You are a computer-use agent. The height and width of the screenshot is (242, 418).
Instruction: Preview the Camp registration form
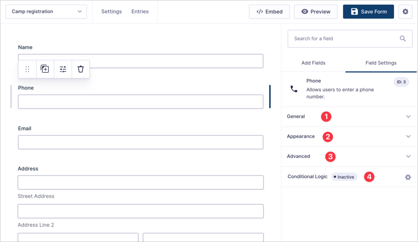316,11
